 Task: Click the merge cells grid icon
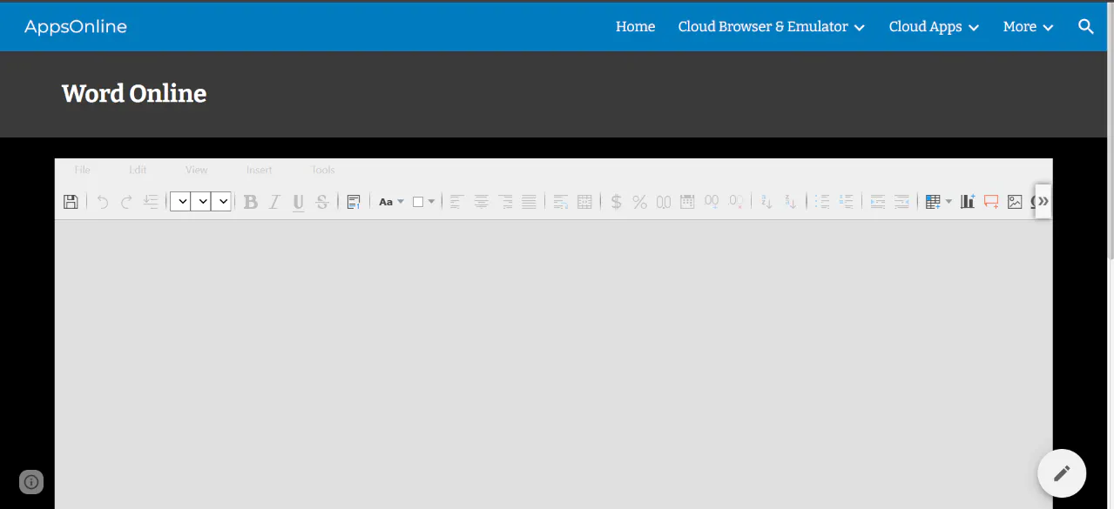584,202
